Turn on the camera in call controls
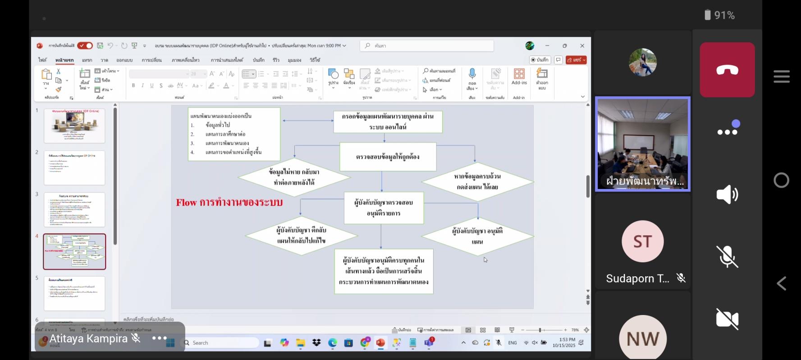The height and width of the screenshot is (360, 801). [727, 319]
